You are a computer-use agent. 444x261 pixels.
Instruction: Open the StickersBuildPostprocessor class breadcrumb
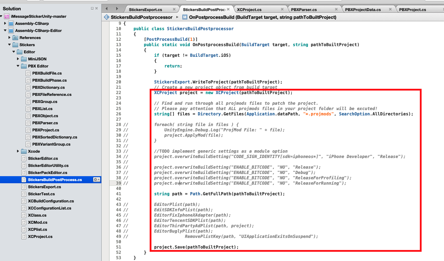142,17
